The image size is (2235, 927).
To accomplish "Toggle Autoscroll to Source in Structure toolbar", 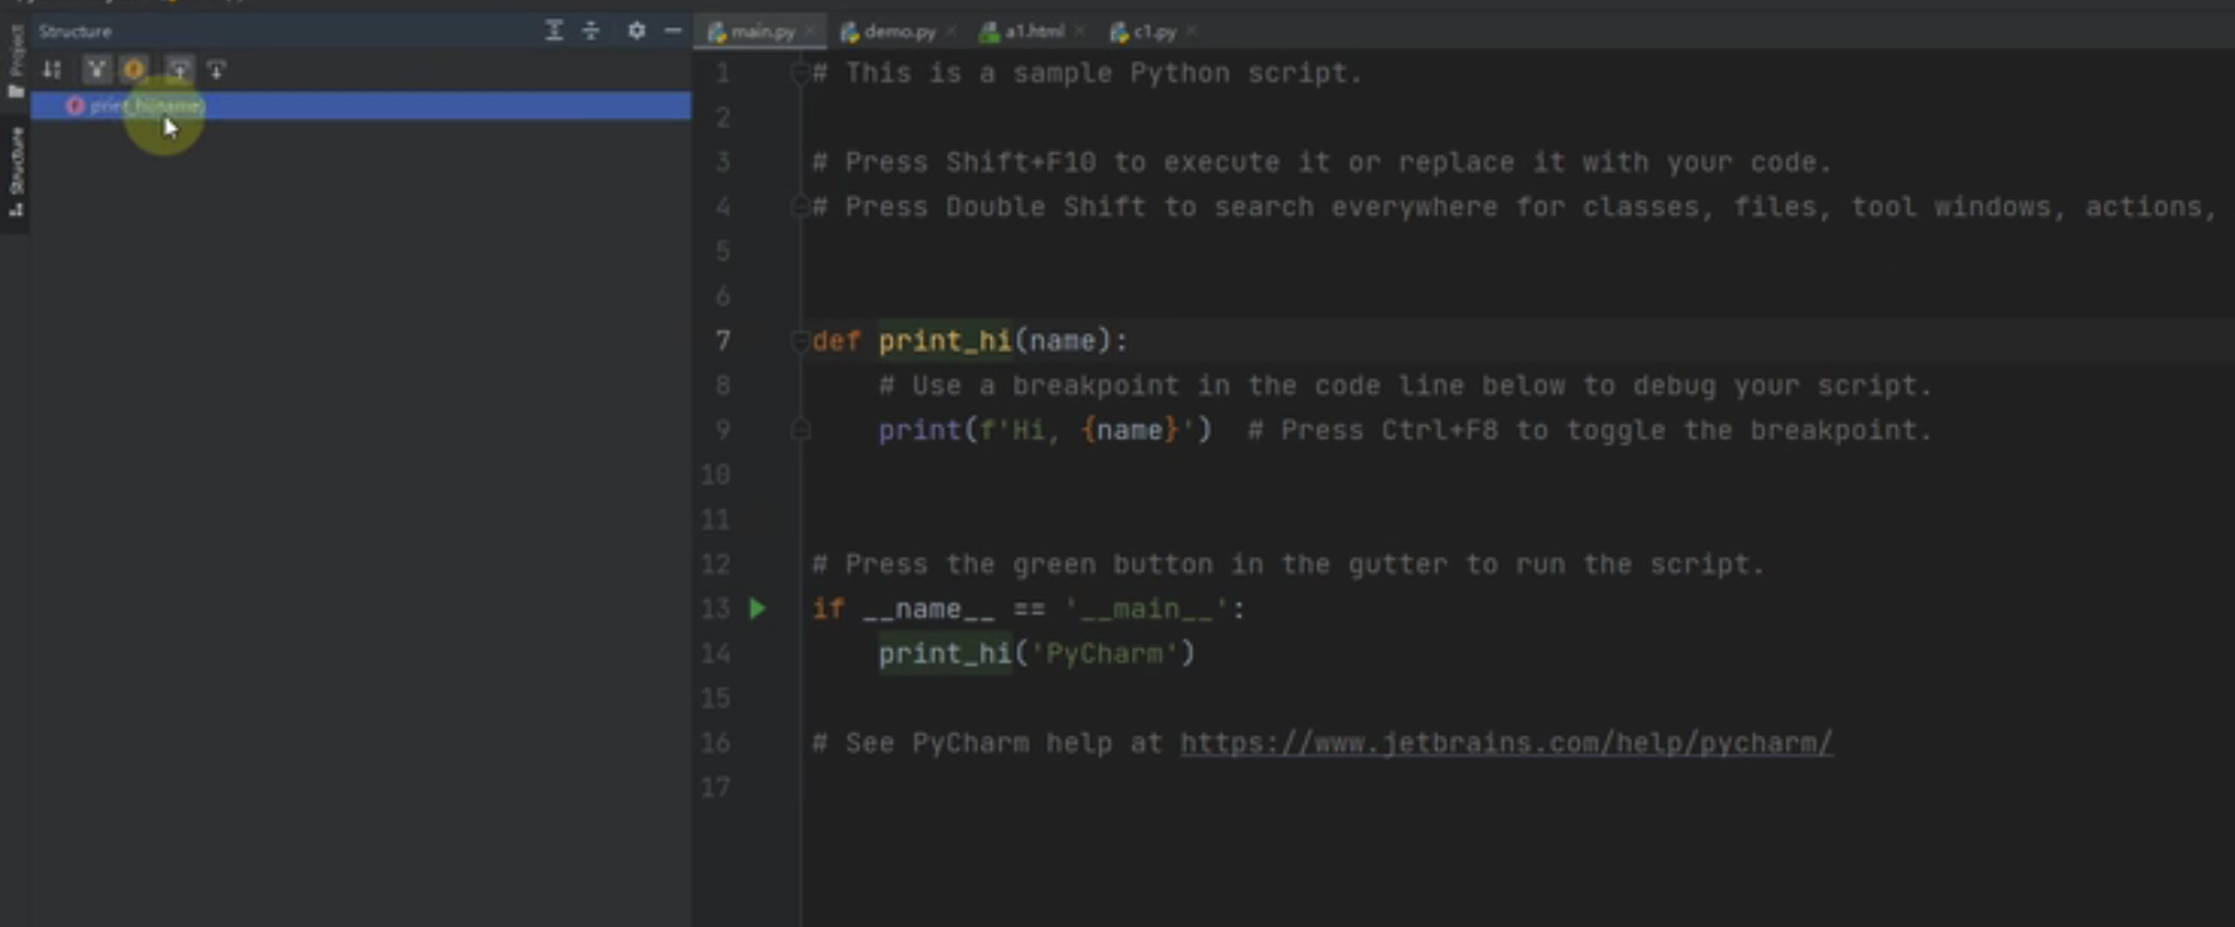I will coord(179,69).
